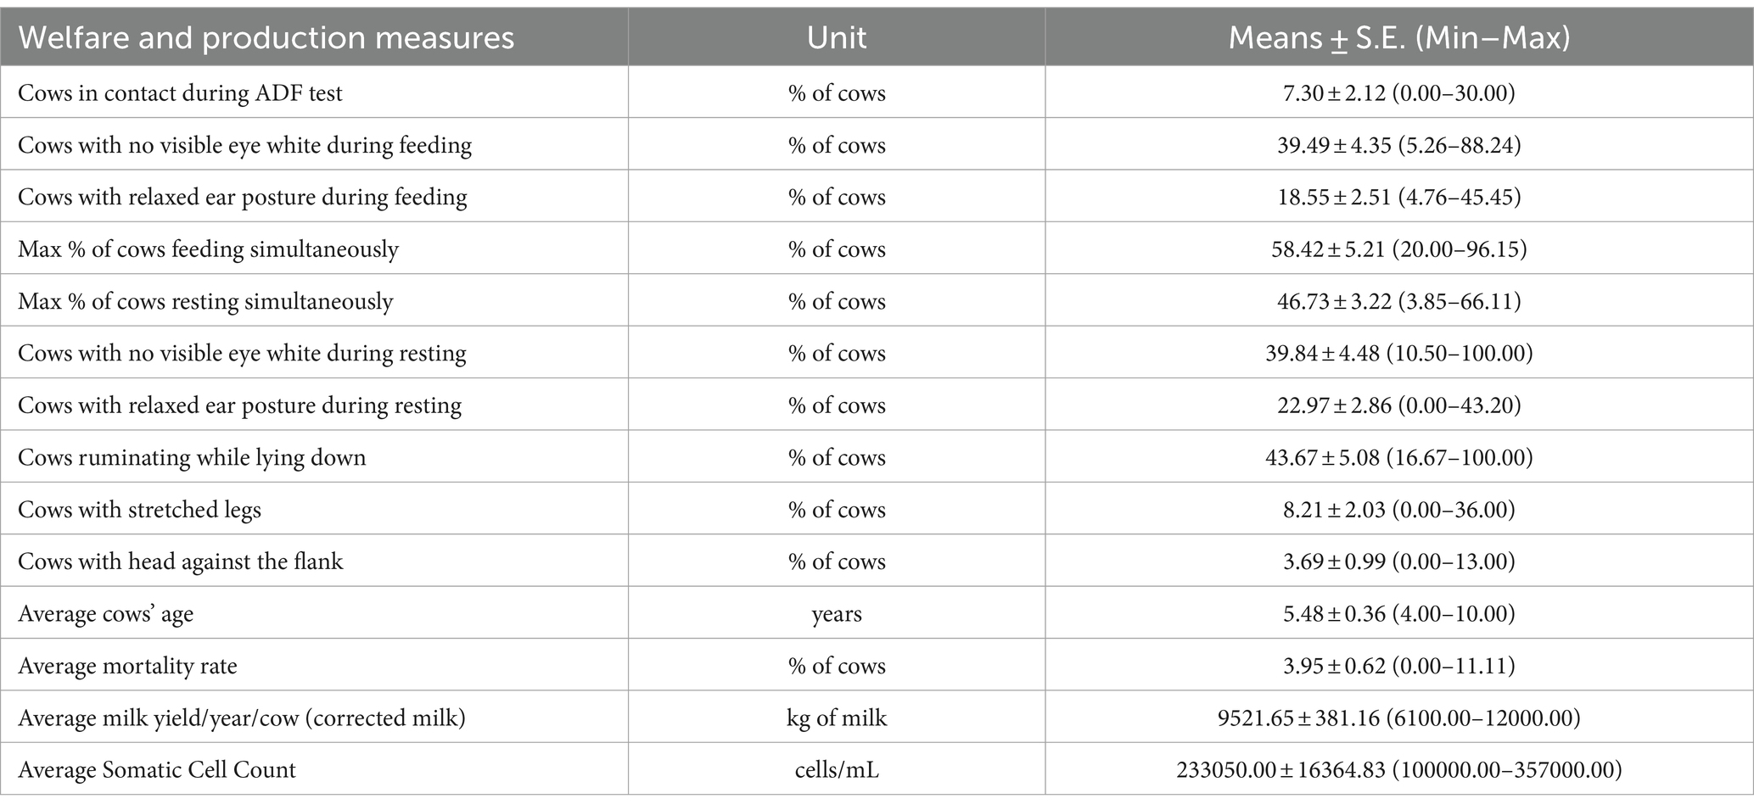Click the 'cells/mL' unit cell
Image resolution: width=1754 pixels, height=810 pixels.
pyautogui.click(x=836, y=770)
